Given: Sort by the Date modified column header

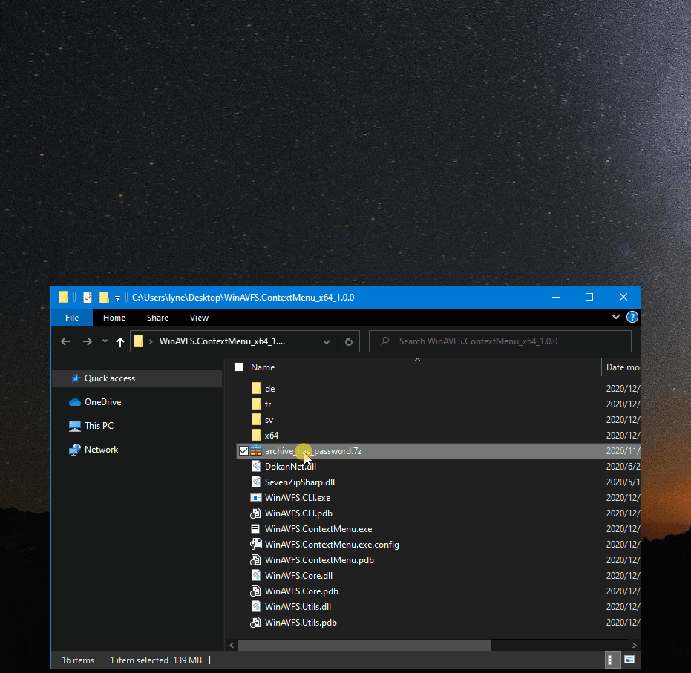Looking at the screenshot, I should pos(622,367).
